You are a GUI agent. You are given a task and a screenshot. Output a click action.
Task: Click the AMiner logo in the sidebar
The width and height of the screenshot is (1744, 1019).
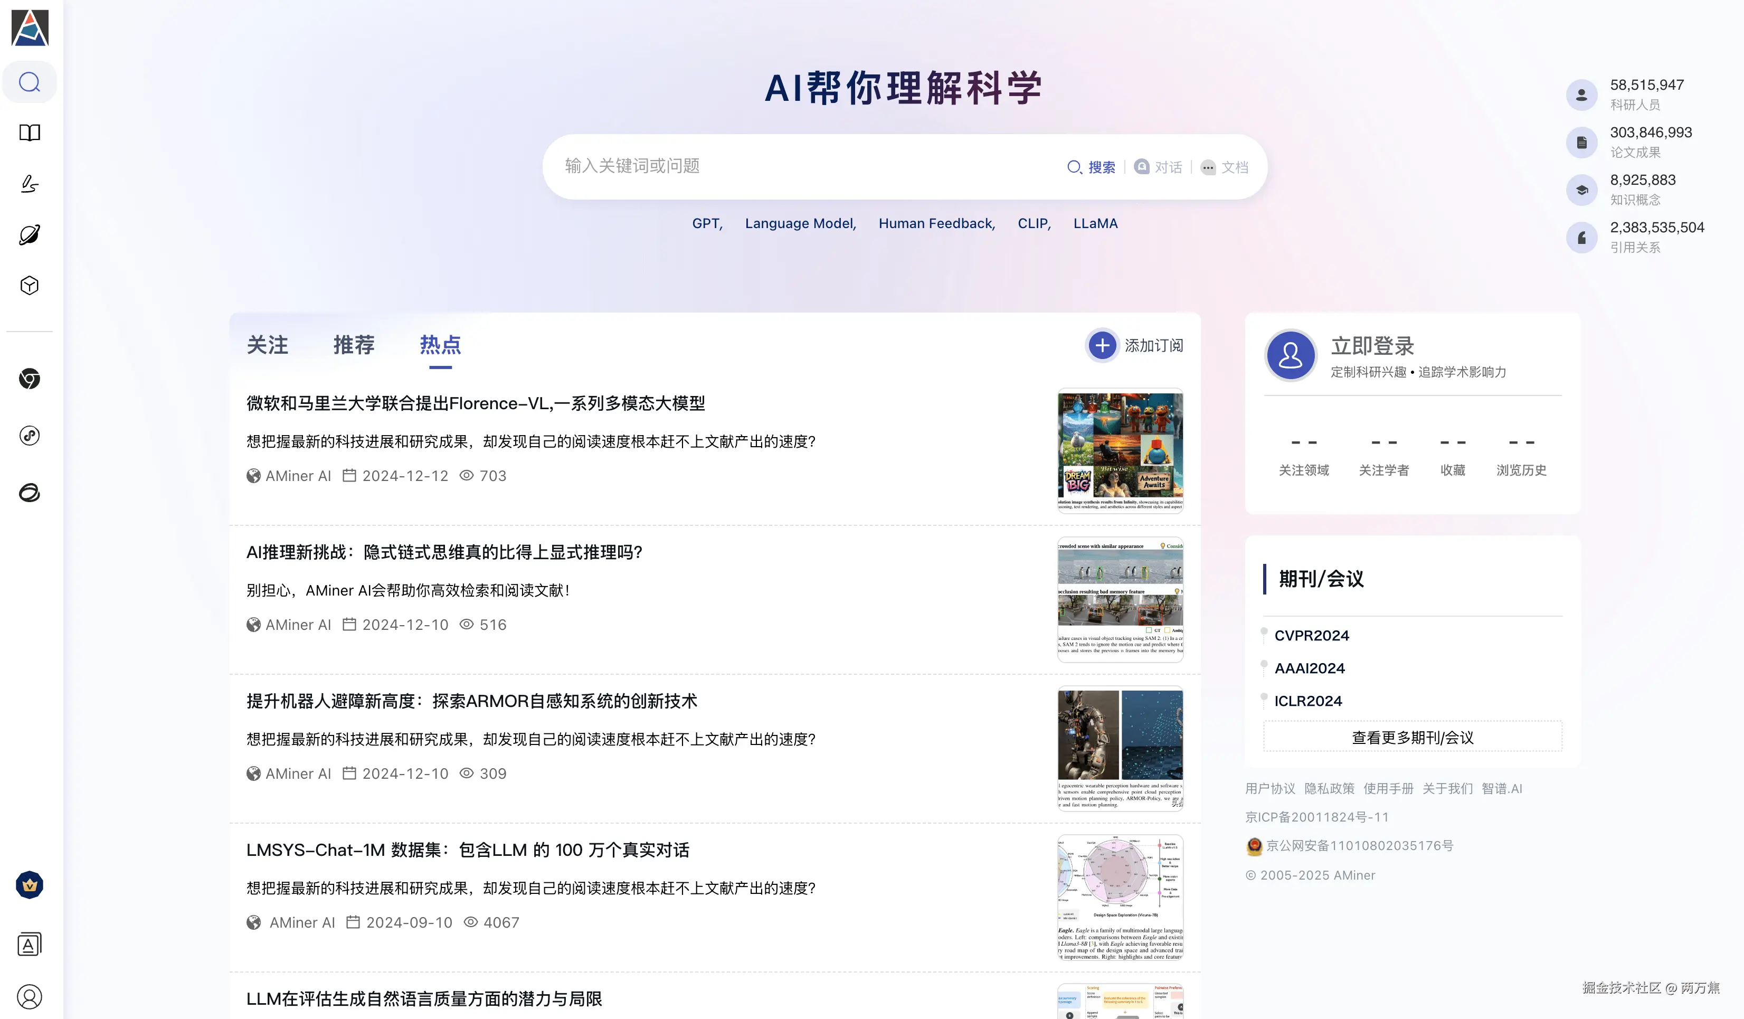click(x=30, y=27)
